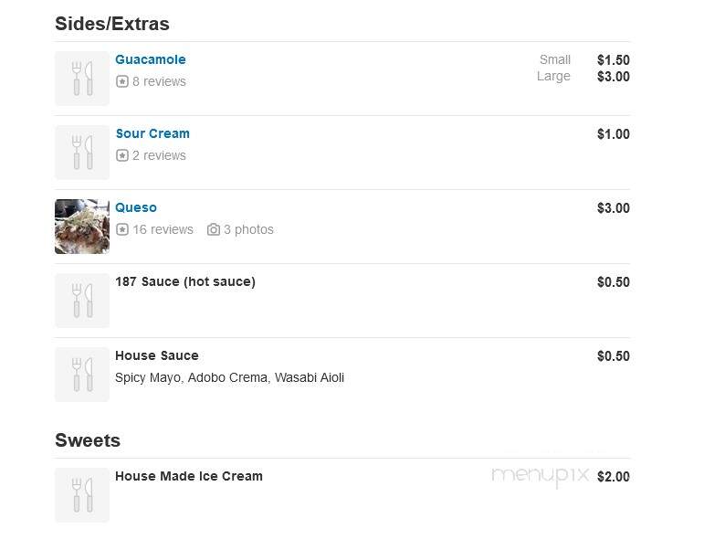The width and height of the screenshot is (704, 550).
Task: View the 8 reviews for Guacamole
Action: (x=159, y=81)
